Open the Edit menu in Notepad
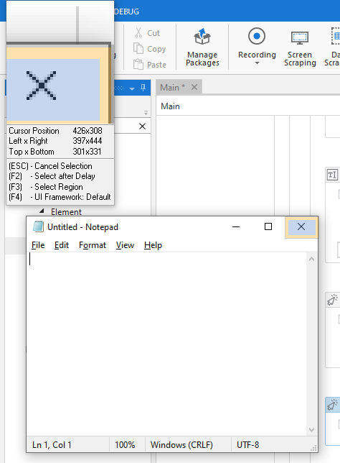This screenshot has width=340, height=463. (x=62, y=245)
